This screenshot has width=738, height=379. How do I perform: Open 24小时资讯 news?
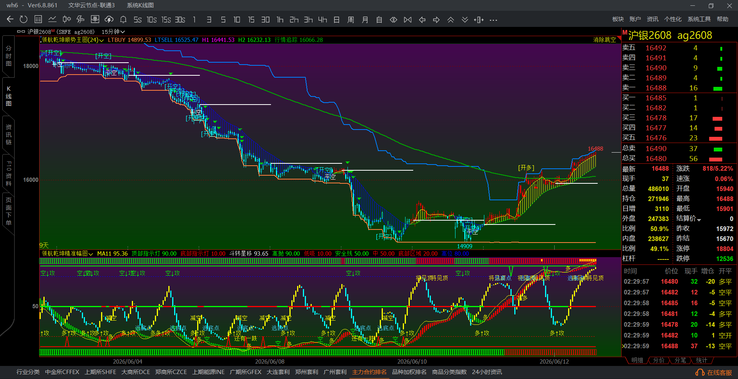[487, 372]
